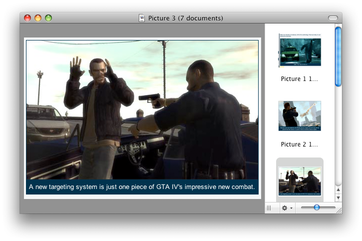
Task: Click the window resize grip corner
Action: (x=339, y=210)
